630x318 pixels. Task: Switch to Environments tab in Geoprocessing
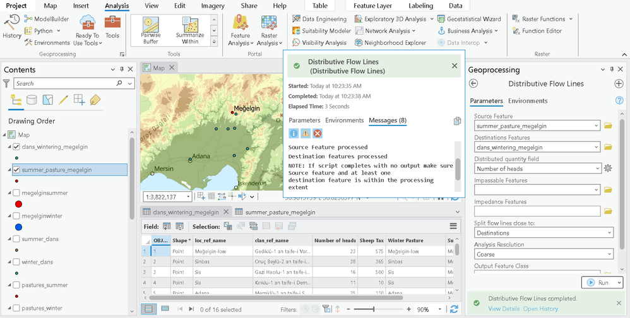coord(528,101)
